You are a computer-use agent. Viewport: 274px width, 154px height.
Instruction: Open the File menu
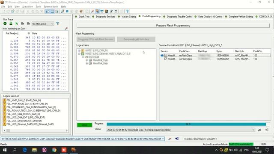tap(3, 7)
